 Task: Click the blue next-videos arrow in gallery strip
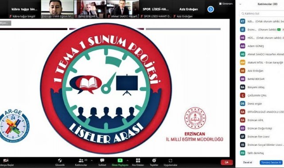[210, 9]
